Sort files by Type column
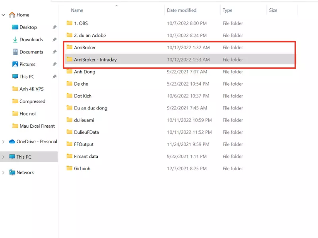The image size is (318, 238). pos(227,10)
